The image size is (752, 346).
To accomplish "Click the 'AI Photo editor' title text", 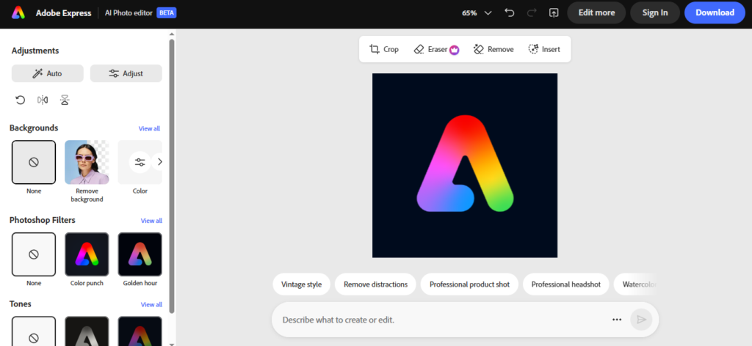I will 129,13.
